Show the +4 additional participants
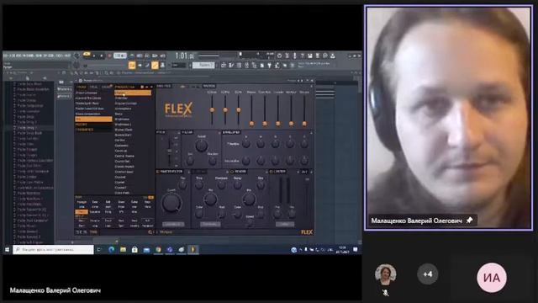Screen dimensions: 538x303 tap(428, 274)
